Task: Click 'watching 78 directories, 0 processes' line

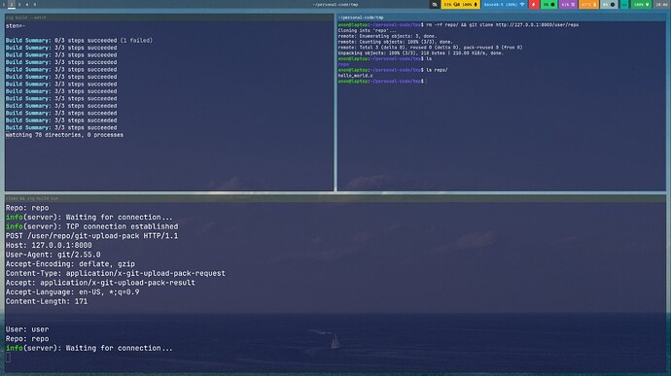Action: 64,135
